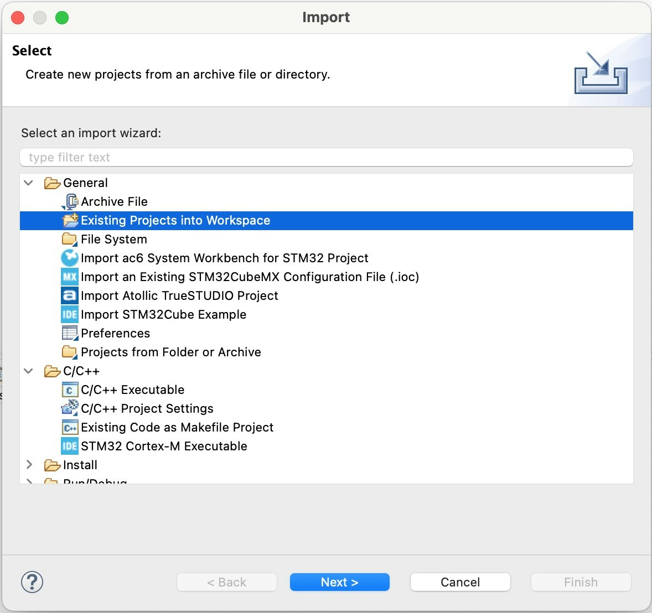Click the Existing Projects into Workspace icon

70,220
